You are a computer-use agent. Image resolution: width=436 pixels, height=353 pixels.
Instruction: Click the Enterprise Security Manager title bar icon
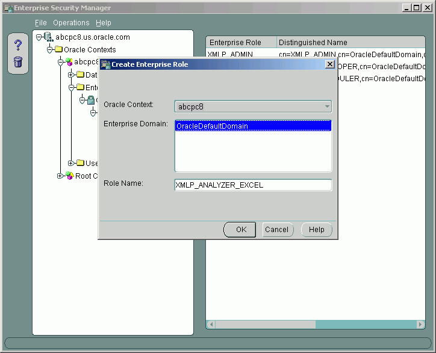click(x=8, y=8)
